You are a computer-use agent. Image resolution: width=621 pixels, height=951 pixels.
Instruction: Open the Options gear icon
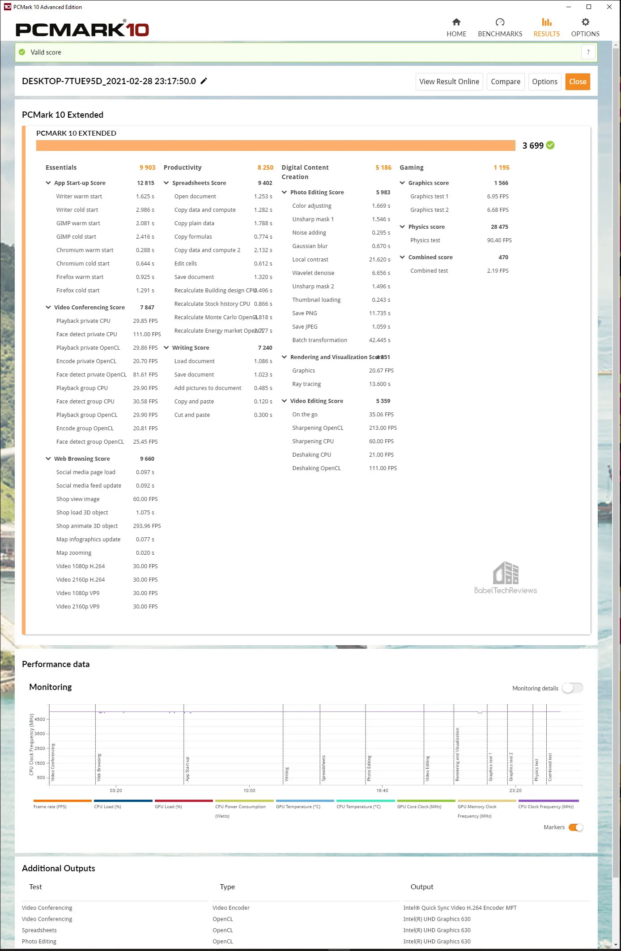(x=585, y=22)
